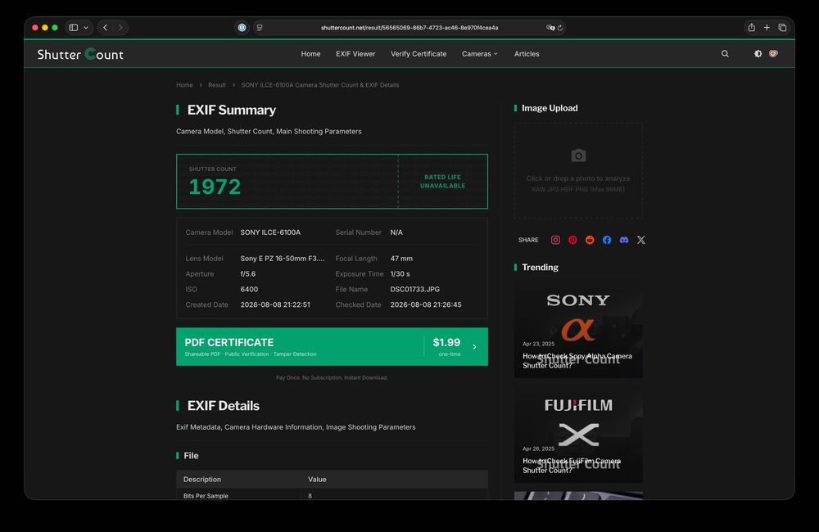Select the aperture value f/5.6

click(x=248, y=273)
